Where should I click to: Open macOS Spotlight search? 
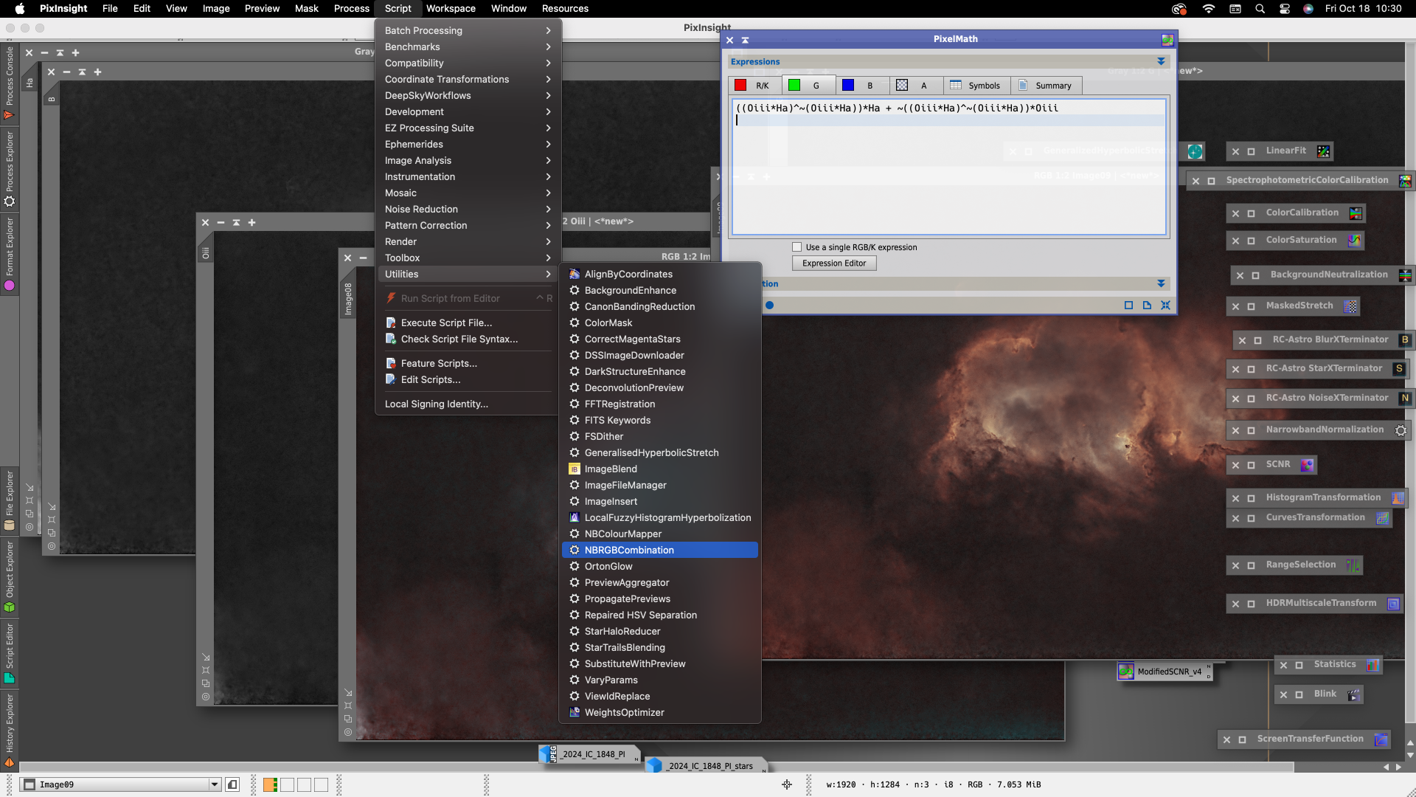(x=1260, y=9)
